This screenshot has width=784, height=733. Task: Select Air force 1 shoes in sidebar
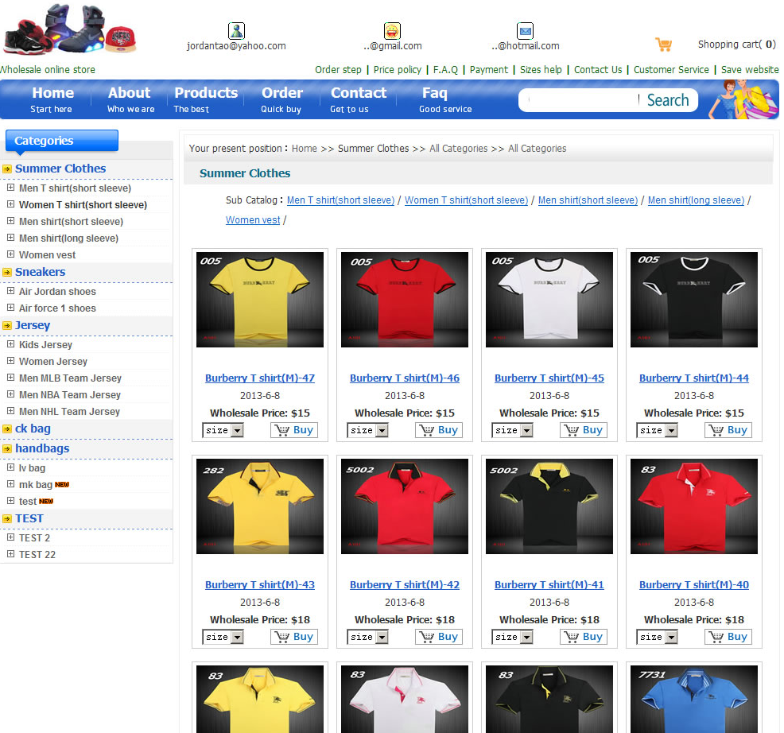pos(57,308)
